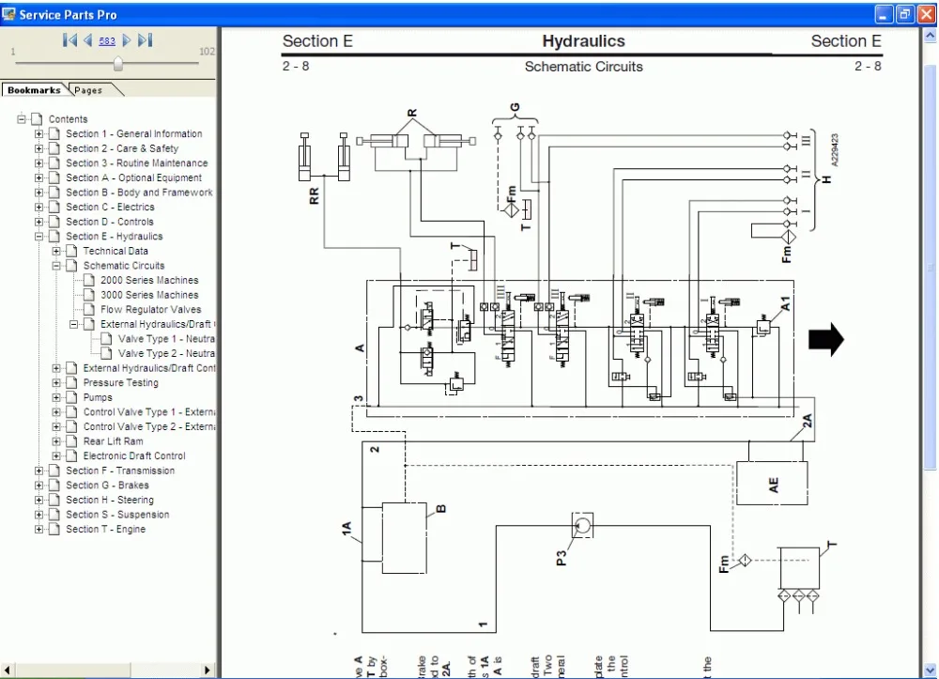Go to previous page arrow icon
The width and height of the screenshot is (939, 679).
coord(88,40)
